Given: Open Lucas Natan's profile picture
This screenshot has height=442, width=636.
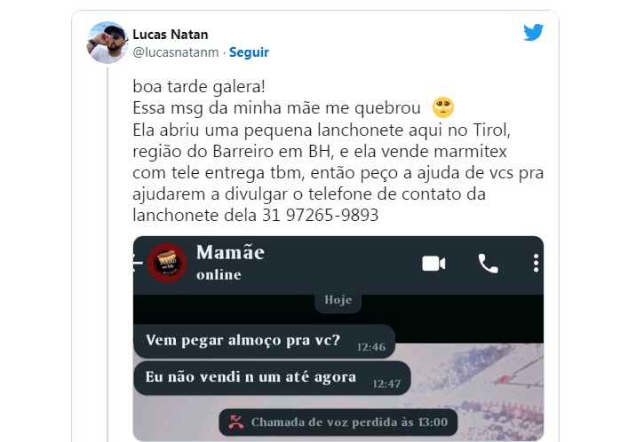Looking at the screenshot, I should click(x=107, y=43).
